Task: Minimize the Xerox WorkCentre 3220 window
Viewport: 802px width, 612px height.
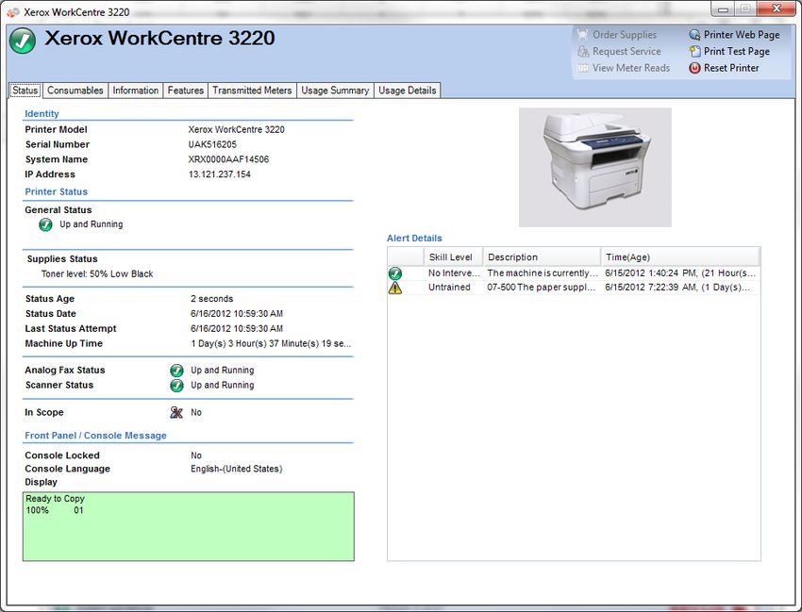Action: pos(723,8)
